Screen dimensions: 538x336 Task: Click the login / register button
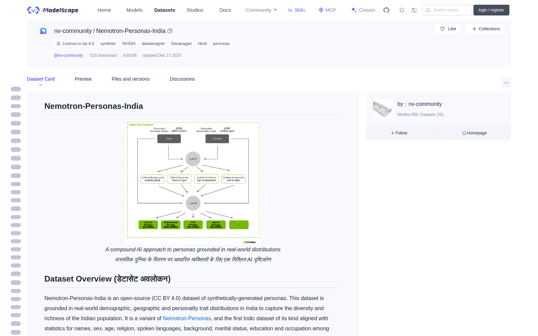491,10
